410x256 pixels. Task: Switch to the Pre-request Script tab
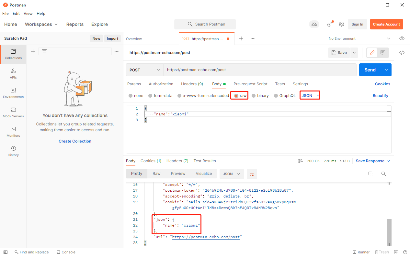click(x=250, y=84)
